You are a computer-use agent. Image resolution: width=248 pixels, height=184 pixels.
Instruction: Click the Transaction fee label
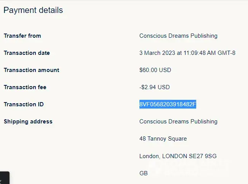click(25, 87)
